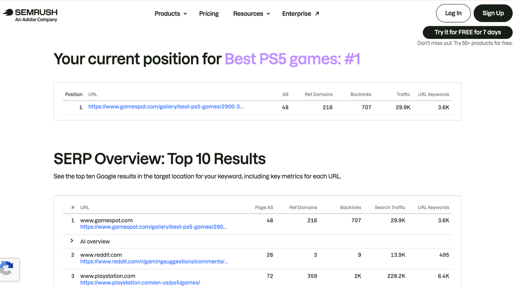
Task: Click the Position column header
Action: [x=74, y=94]
